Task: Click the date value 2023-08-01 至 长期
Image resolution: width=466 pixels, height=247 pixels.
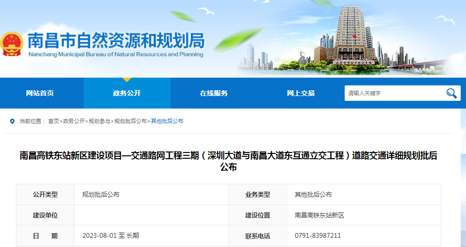Action: coord(111,236)
